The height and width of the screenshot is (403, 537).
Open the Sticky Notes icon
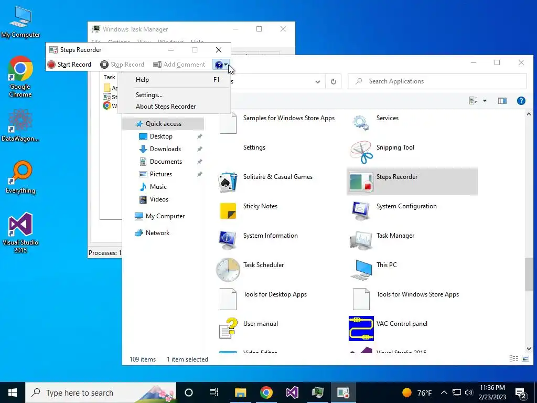(228, 211)
